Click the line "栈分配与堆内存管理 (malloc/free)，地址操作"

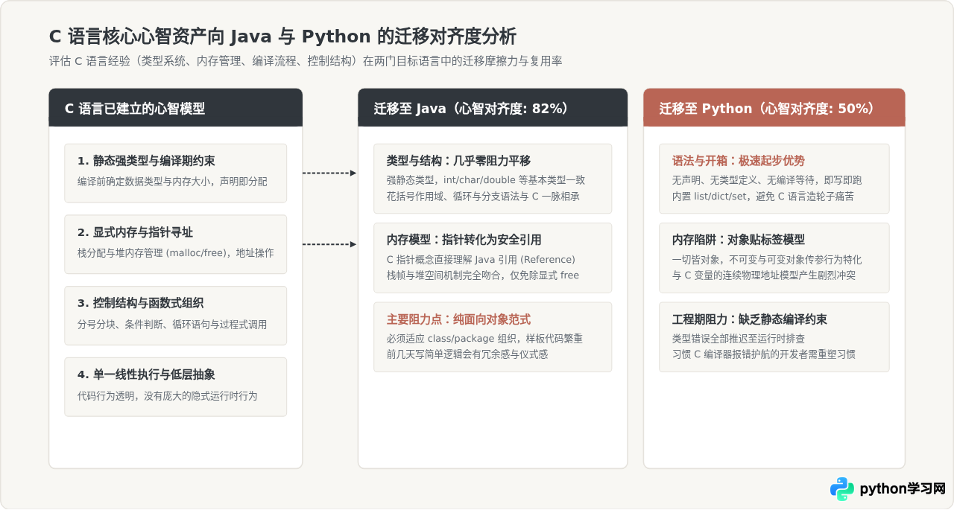click(x=176, y=253)
